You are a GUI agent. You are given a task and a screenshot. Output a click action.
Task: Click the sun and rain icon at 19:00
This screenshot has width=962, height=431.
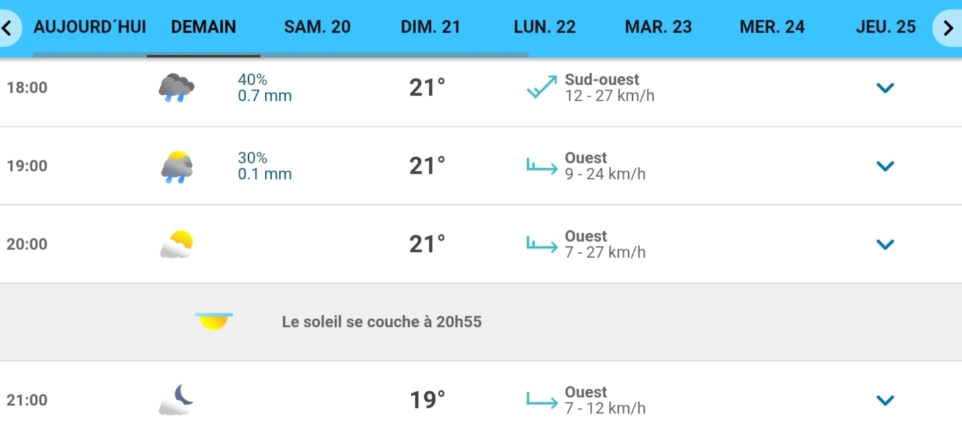(177, 167)
